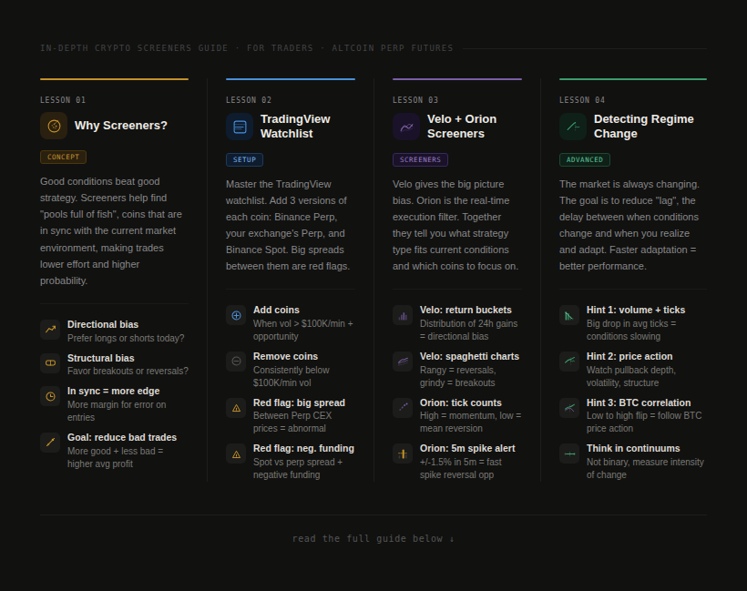Click 'Favor breakouts or reversals?' text
The height and width of the screenshot is (591, 747).
tap(128, 371)
